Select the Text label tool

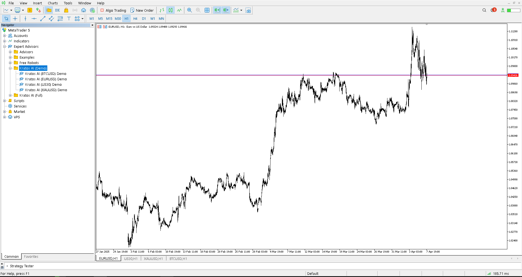(x=69, y=19)
